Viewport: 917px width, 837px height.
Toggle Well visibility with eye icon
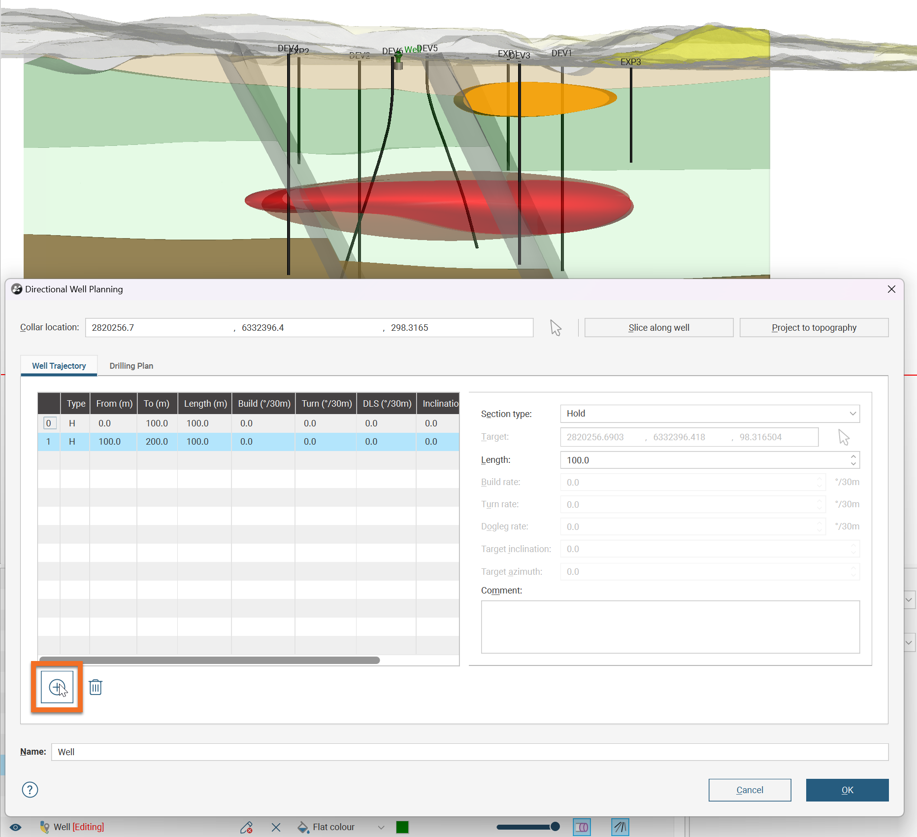[16, 827]
